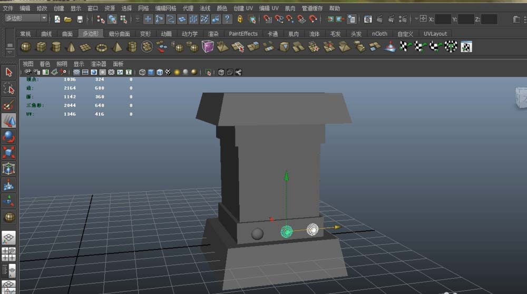Activate the Show manipulator tool

pos(9,201)
